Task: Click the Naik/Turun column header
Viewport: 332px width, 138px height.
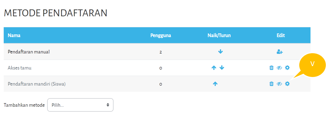Action: point(219,35)
